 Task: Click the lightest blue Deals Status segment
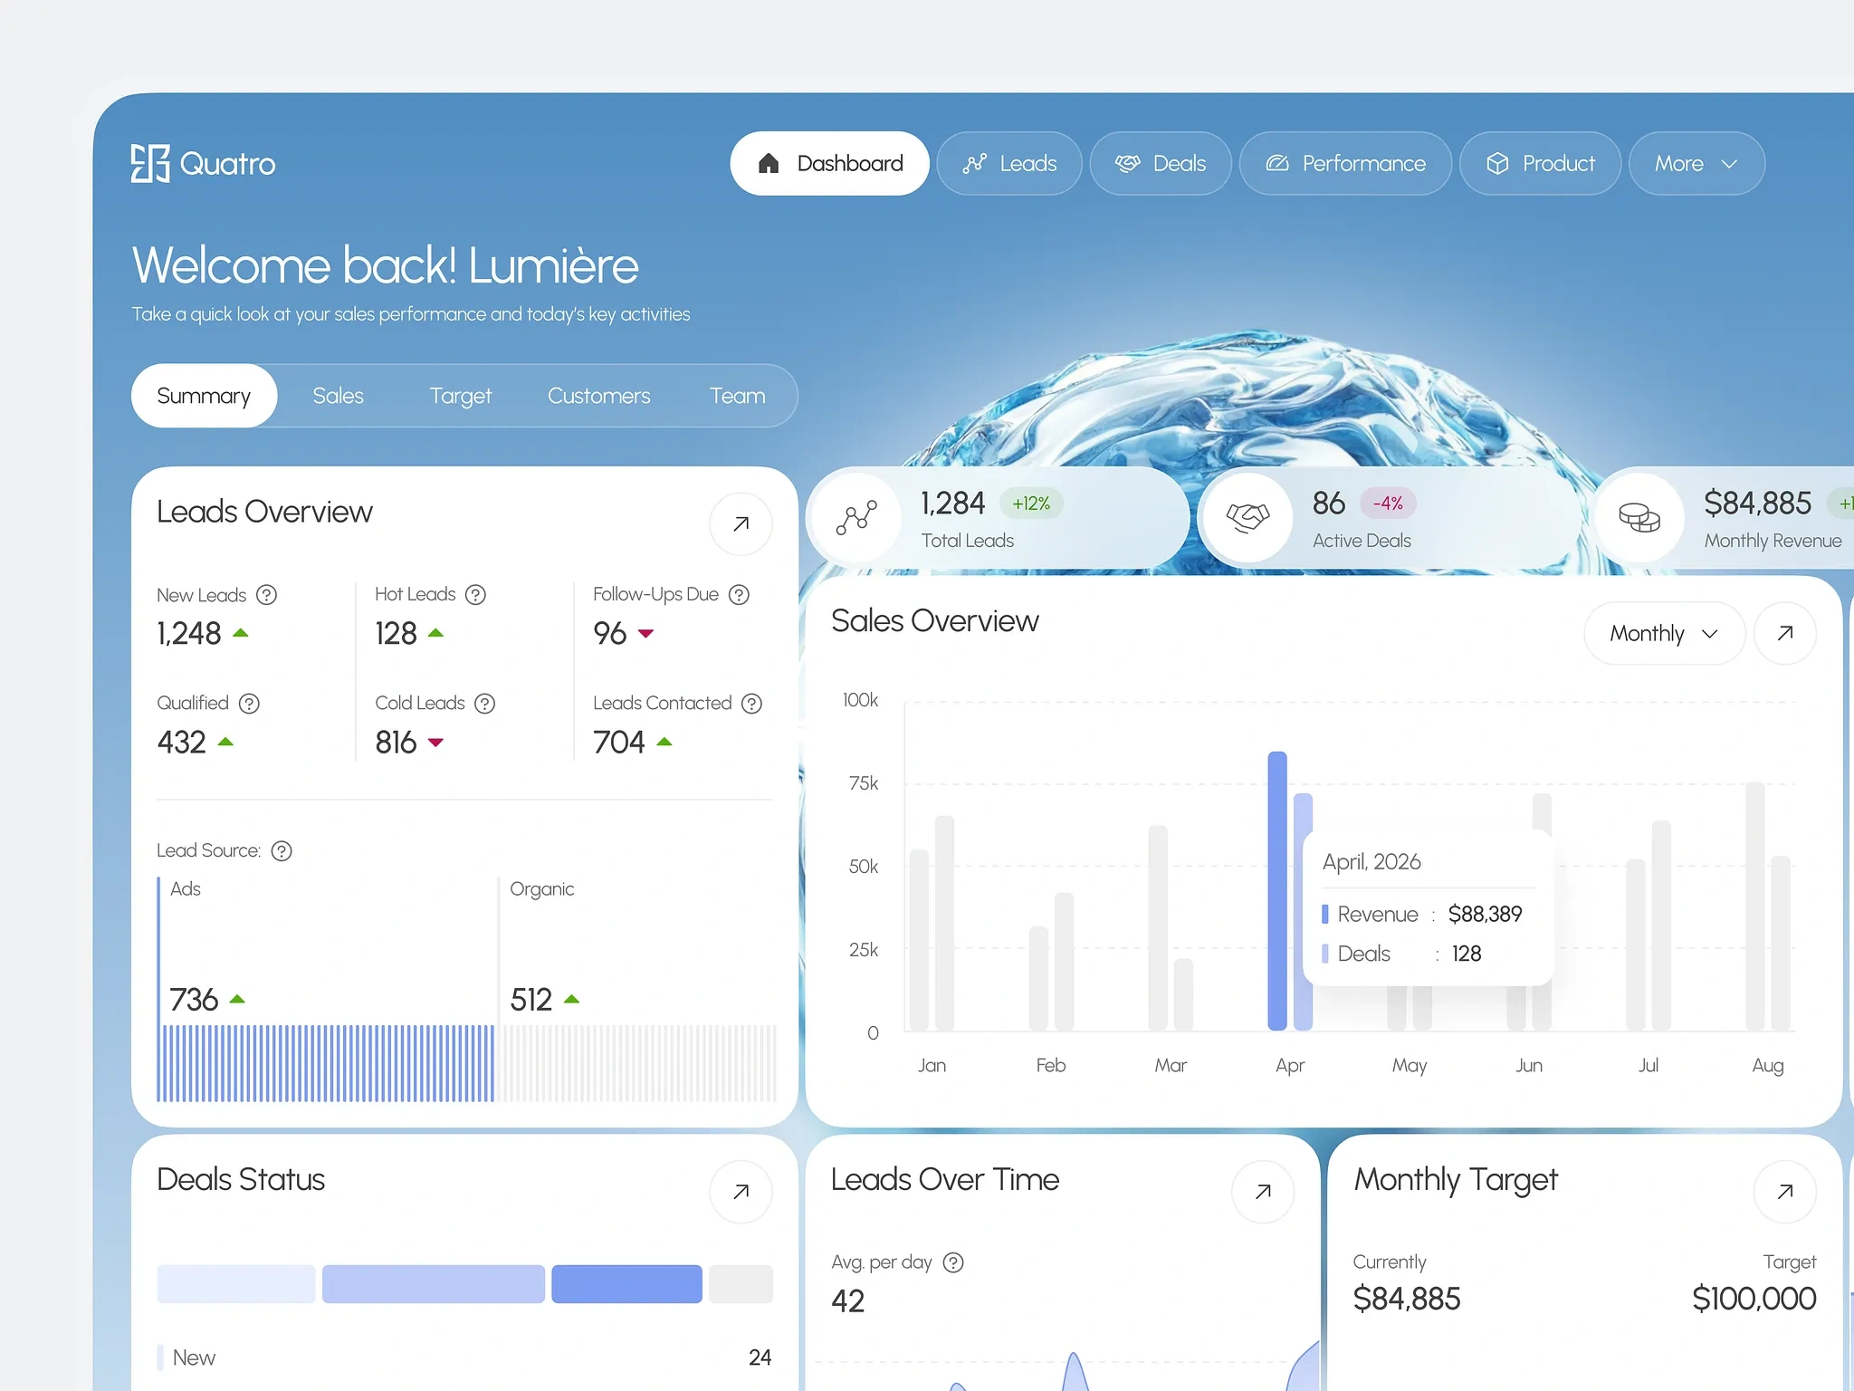236,1284
